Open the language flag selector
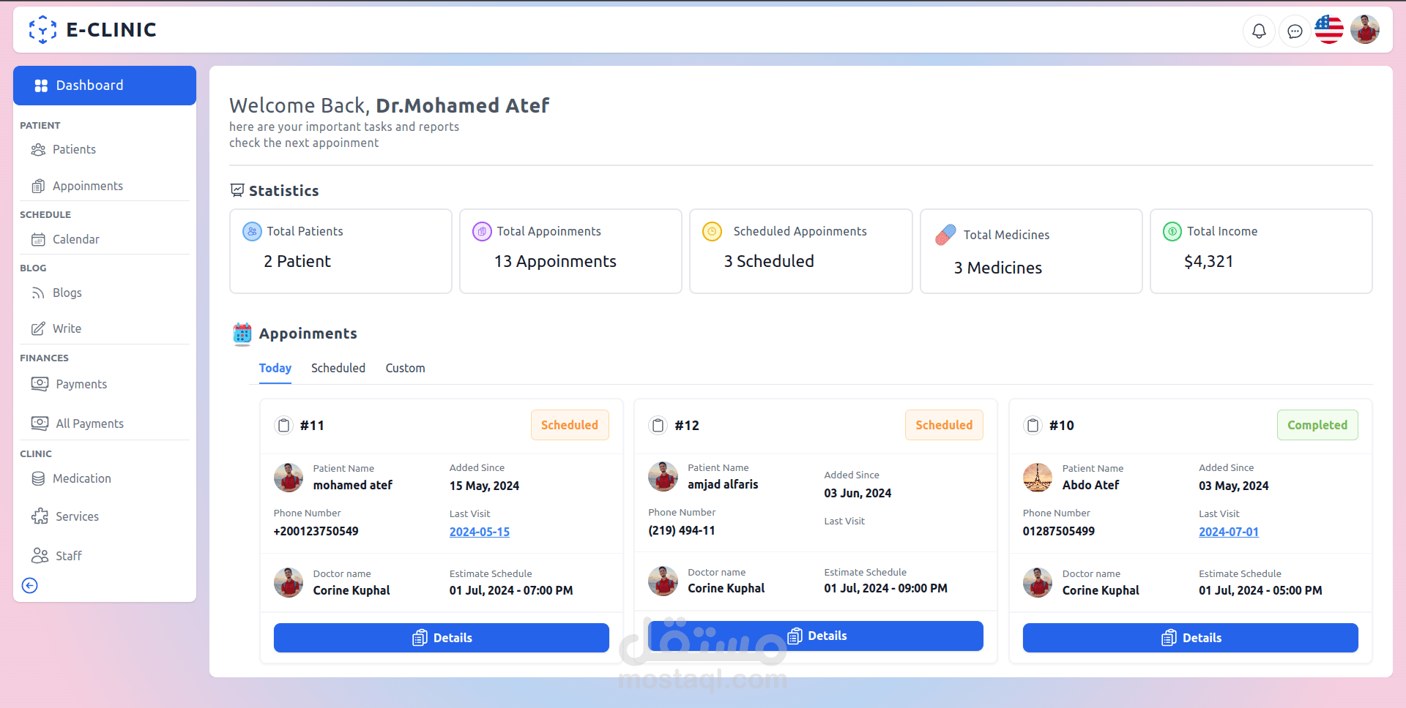Viewport: 1406px width, 708px height. 1329,29
